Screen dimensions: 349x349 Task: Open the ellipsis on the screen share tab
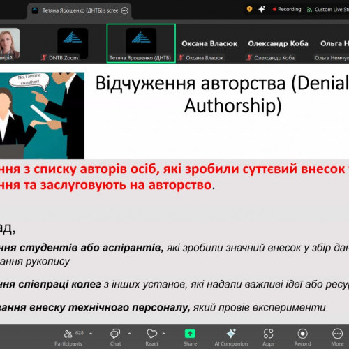click(x=125, y=10)
